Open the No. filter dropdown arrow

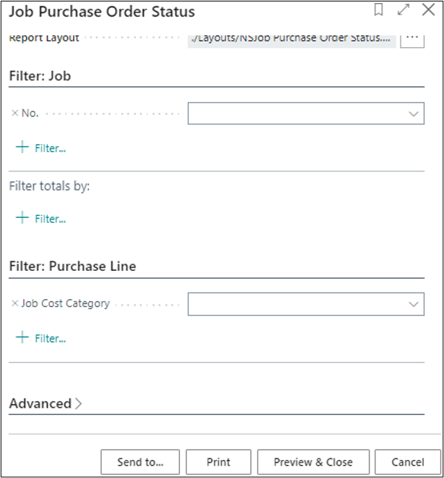[414, 114]
